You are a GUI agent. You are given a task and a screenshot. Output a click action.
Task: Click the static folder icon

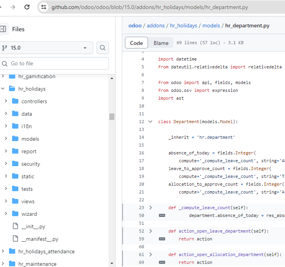pyautogui.click(x=15, y=176)
